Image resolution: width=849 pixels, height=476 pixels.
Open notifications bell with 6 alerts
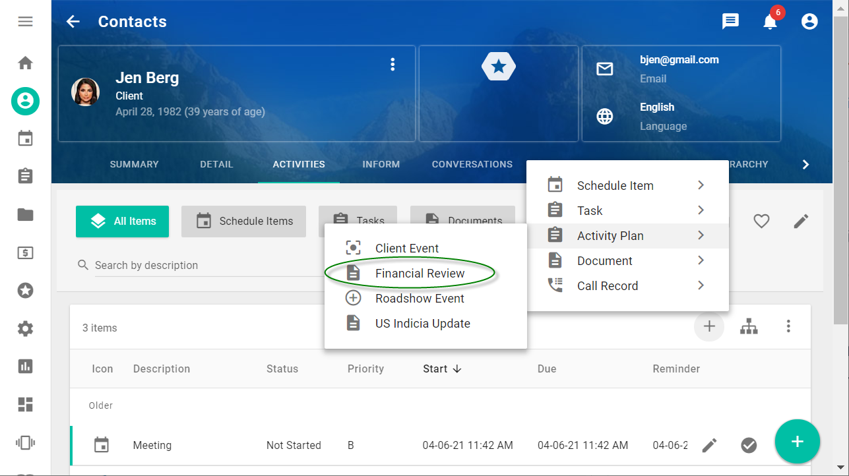(770, 22)
